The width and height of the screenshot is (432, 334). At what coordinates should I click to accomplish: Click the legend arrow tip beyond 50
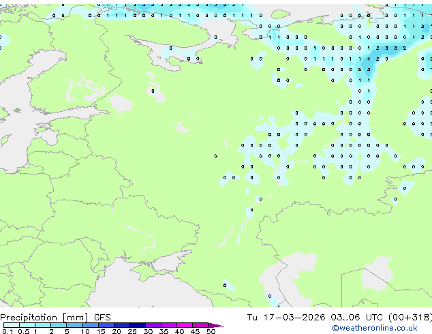tap(216, 325)
